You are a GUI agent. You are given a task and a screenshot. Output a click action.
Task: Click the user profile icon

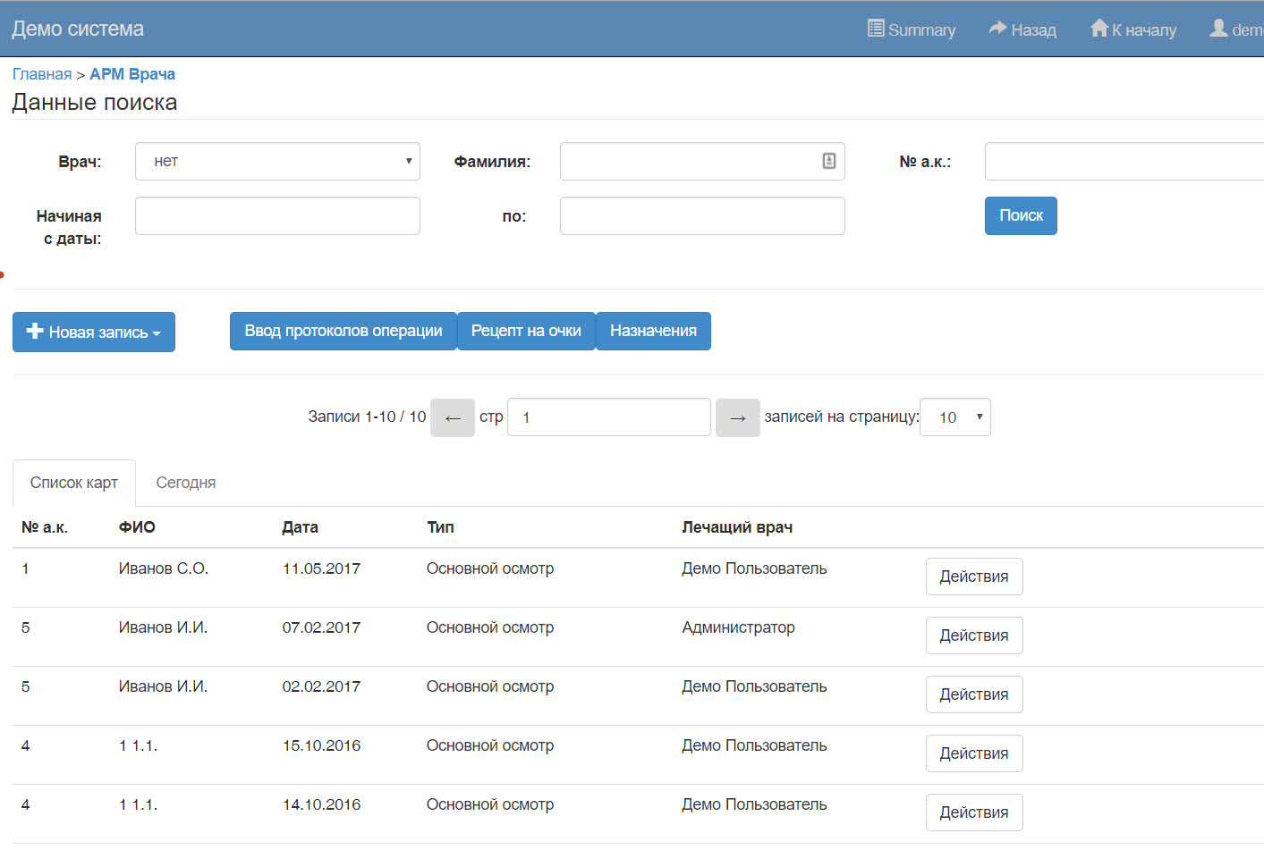coord(1218,29)
